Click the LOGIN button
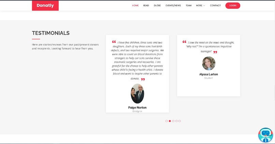 click(x=233, y=5)
